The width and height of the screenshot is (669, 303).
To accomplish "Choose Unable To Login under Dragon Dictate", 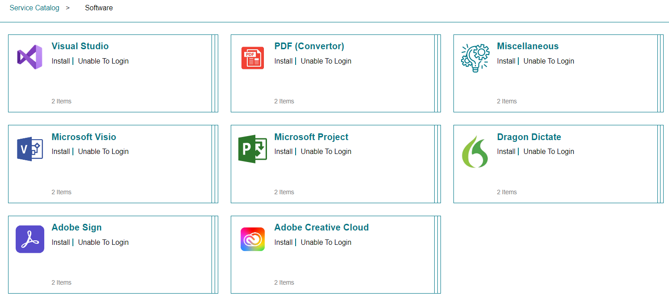I will (549, 151).
